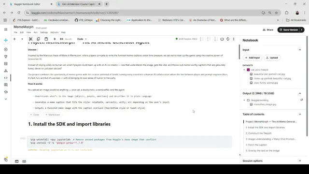Image resolution: width=309 pixels, height=174 pixels.
Task: Go to '3. Image understanding' contents entry
Action: [x=271, y=139]
